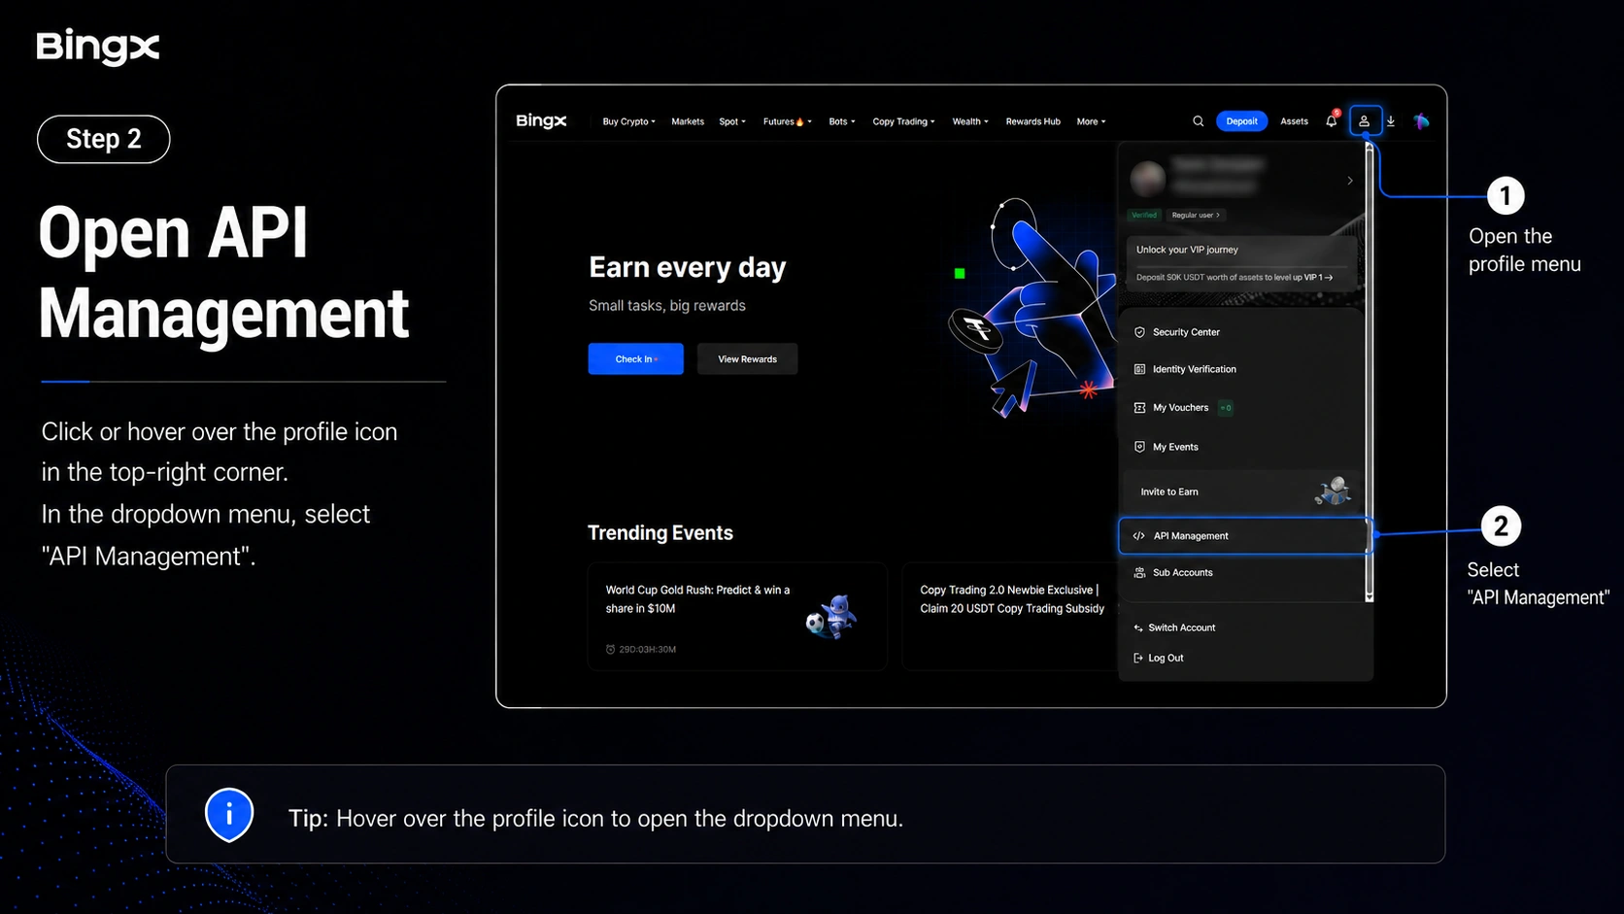The width and height of the screenshot is (1624, 914).
Task: Click the "Trending Events" heading
Action: (660, 533)
